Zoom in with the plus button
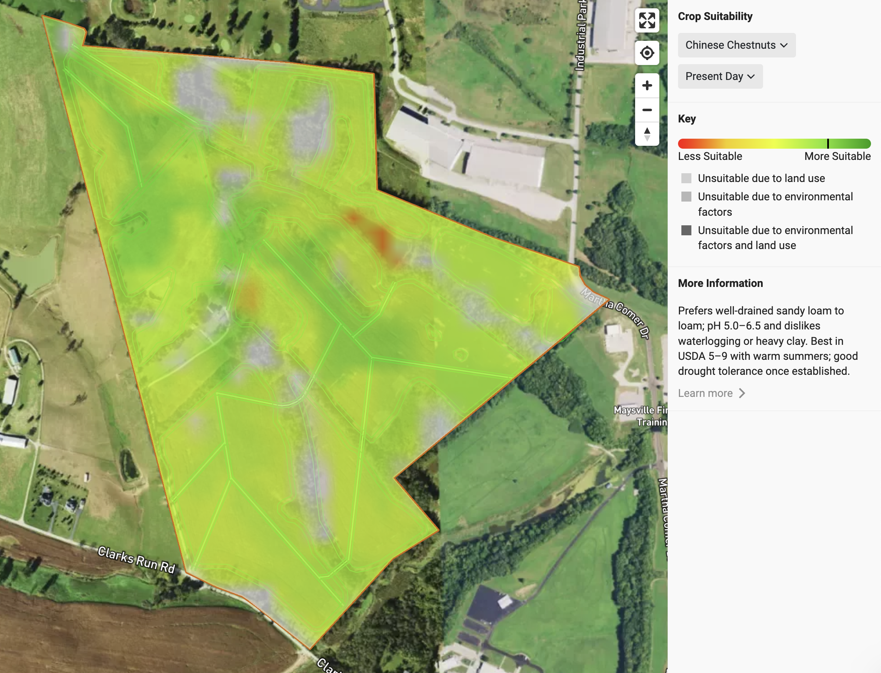Image resolution: width=881 pixels, height=673 pixels. (x=647, y=86)
